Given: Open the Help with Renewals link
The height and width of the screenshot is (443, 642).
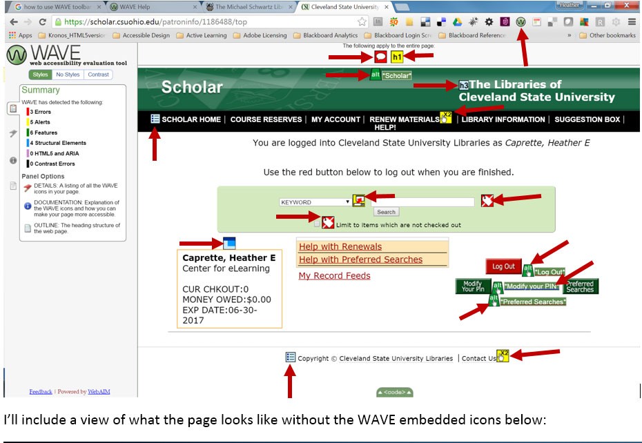Looking at the screenshot, I should (x=340, y=246).
